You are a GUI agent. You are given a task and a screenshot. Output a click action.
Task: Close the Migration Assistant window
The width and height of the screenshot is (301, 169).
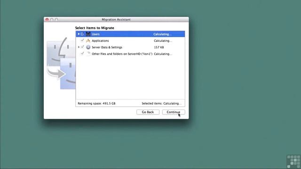click(47, 20)
